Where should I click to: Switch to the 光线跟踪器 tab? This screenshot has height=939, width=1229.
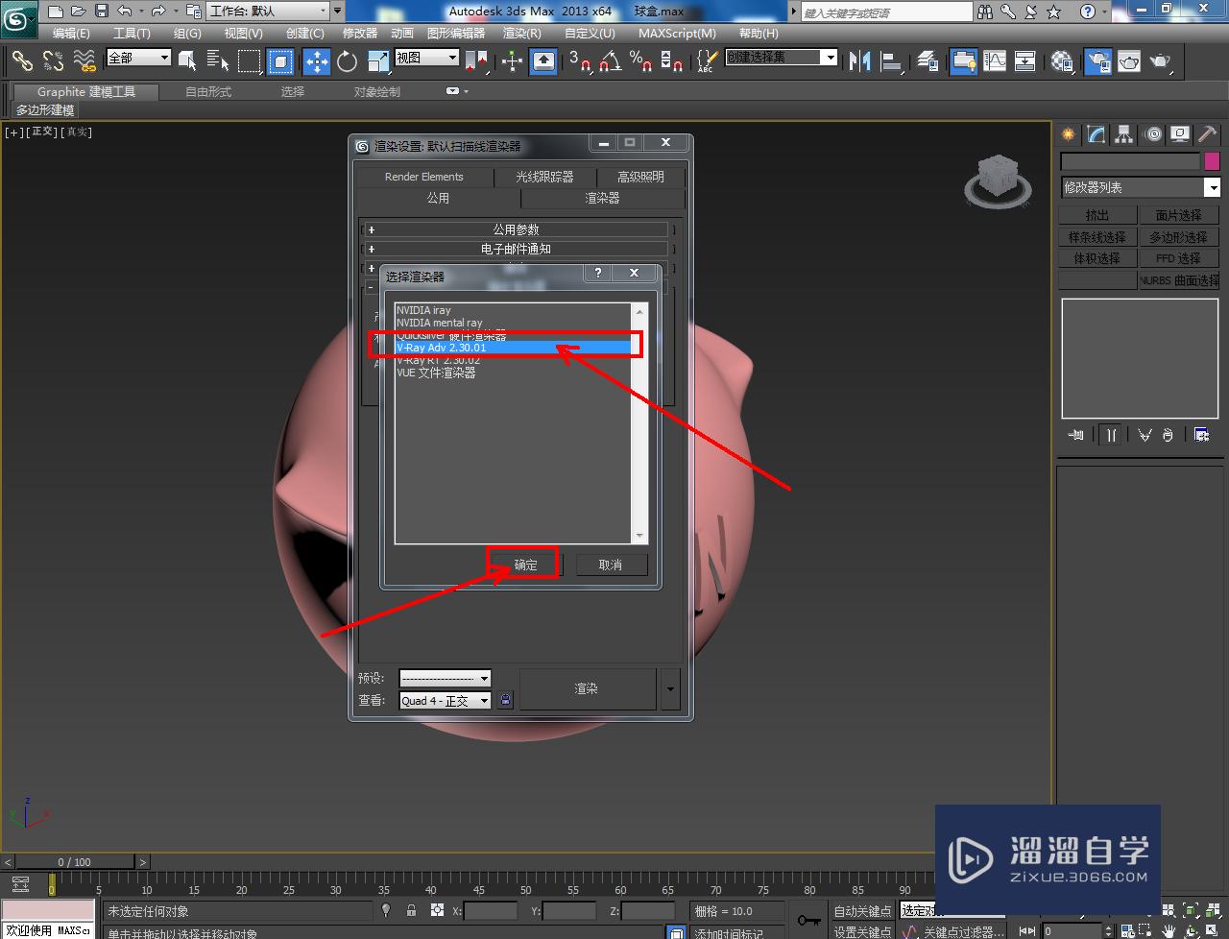click(x=544, y=177)
